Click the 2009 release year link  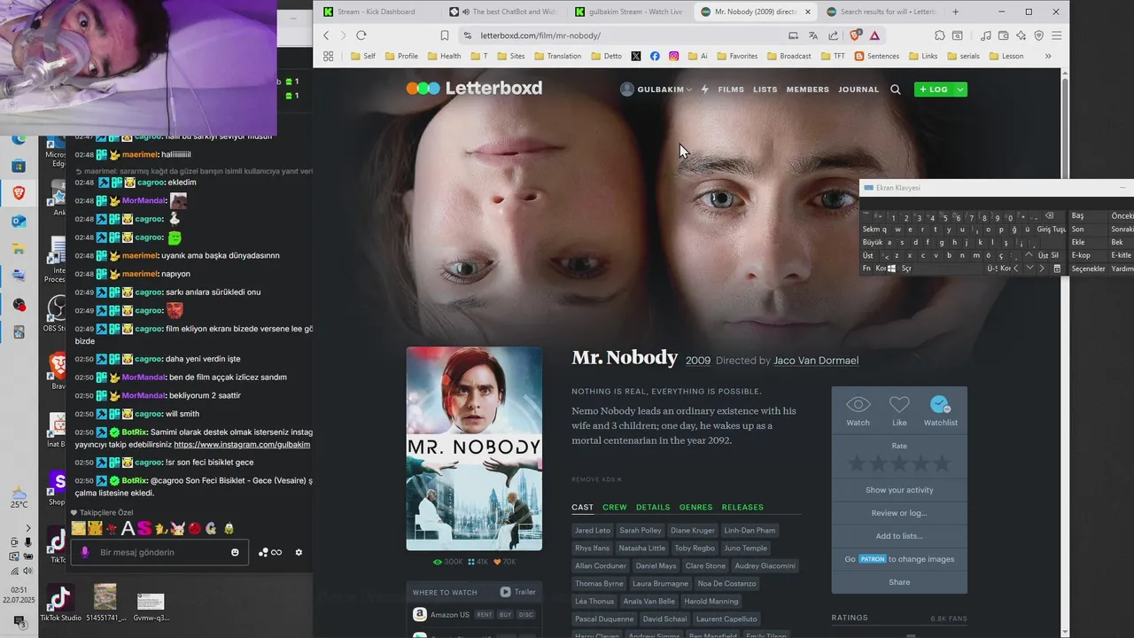(698, 361)
